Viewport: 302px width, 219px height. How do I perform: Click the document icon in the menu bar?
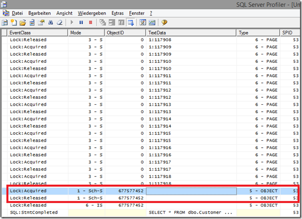[x=6, y=13]
